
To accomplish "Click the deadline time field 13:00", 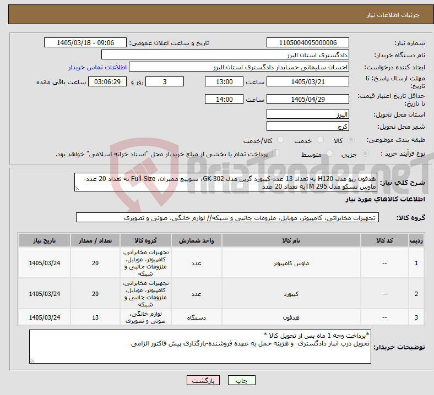I will (x=224, y=82).
